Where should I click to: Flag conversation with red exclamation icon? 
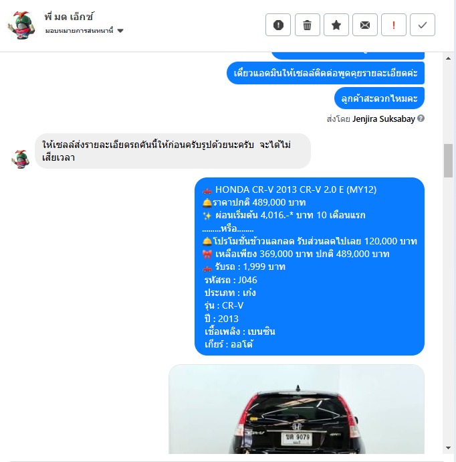click(394, 25)
